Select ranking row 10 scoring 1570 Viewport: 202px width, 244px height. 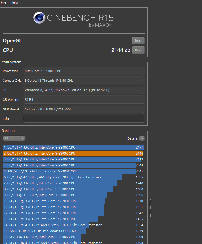(x=74, y=201)
